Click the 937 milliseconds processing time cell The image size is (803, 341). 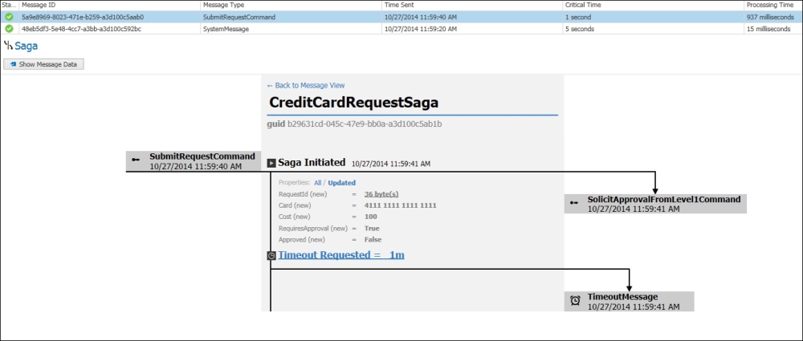pyautogui.click(x=772, y=17)
